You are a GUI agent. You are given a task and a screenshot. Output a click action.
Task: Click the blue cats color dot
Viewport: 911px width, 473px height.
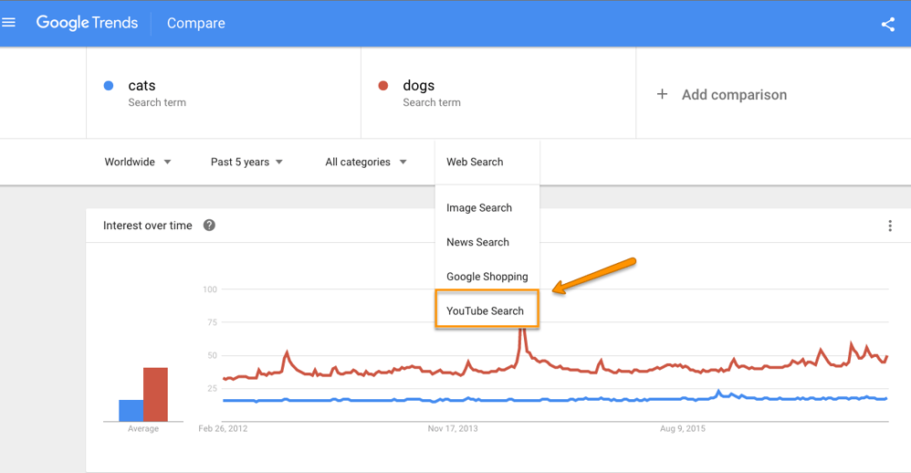point(109,86)
